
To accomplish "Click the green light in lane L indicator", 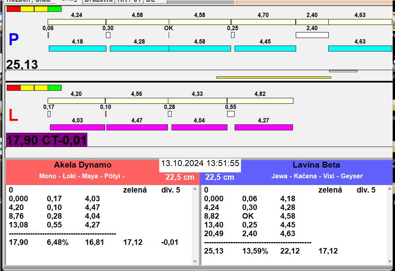I will (54, 88).
